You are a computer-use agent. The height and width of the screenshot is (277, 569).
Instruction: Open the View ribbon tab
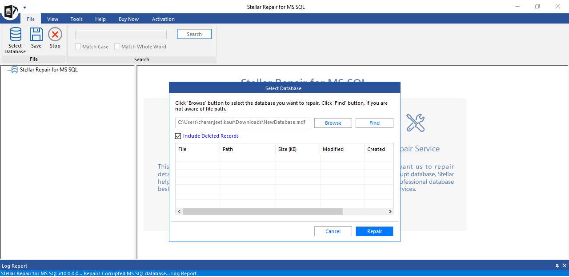[53, 19]
